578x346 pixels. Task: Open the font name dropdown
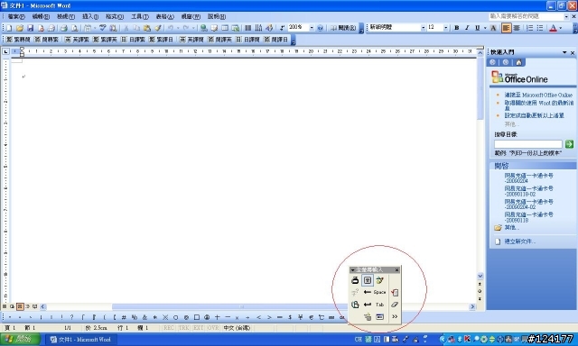click(423, 28)
